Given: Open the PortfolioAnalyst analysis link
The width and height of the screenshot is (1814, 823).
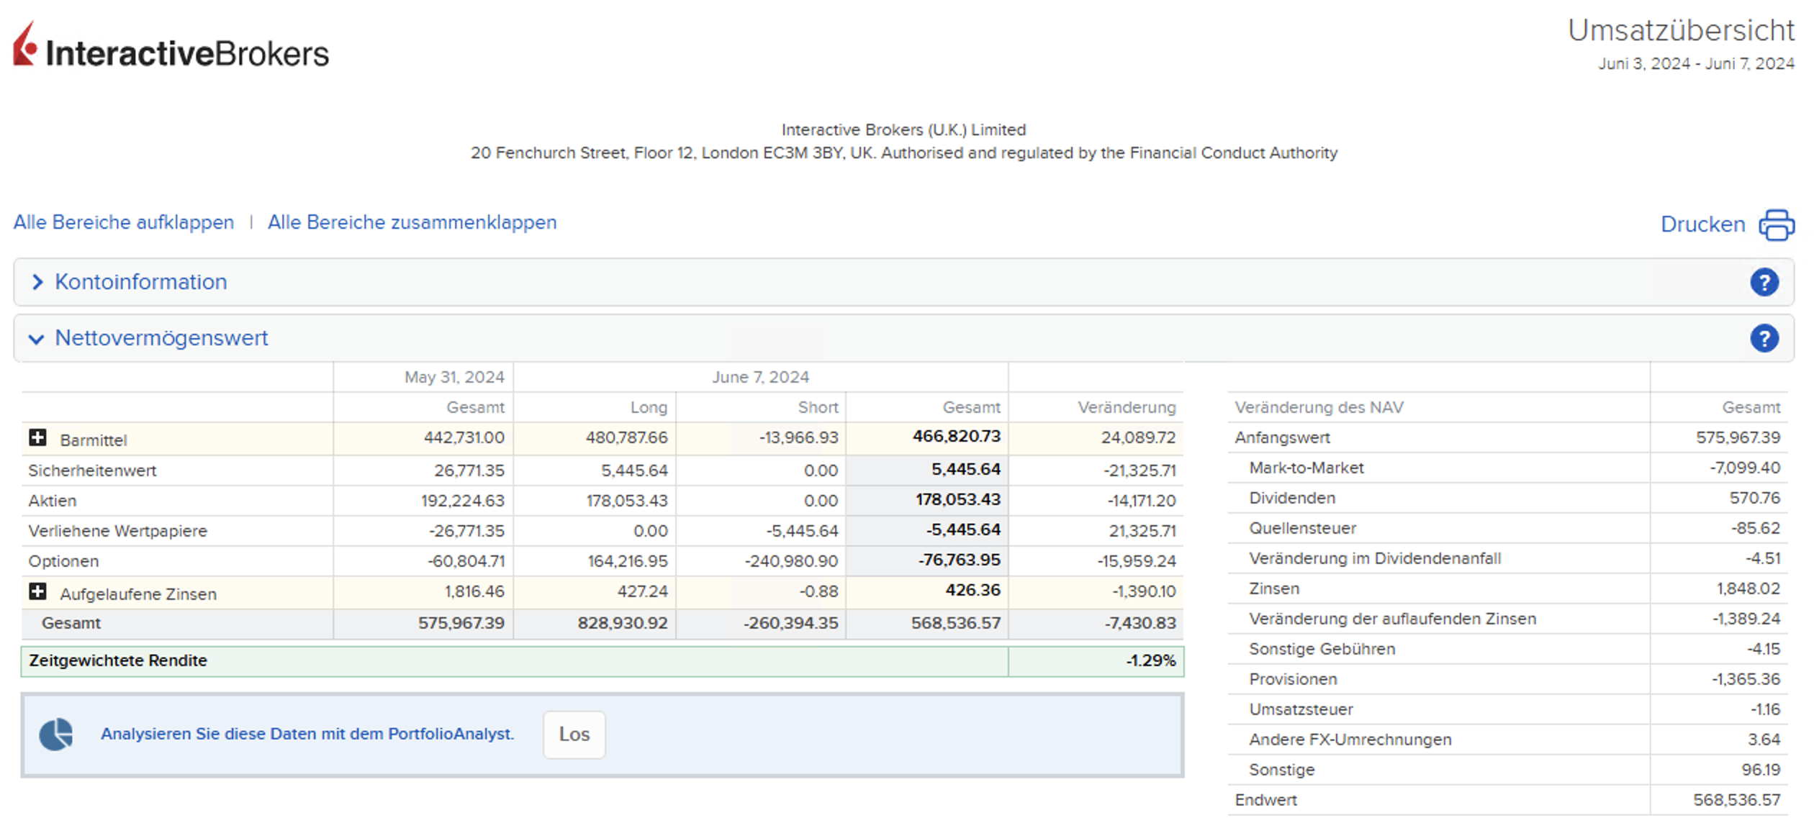Looking at the screenshot, I should tap(307, 734).
